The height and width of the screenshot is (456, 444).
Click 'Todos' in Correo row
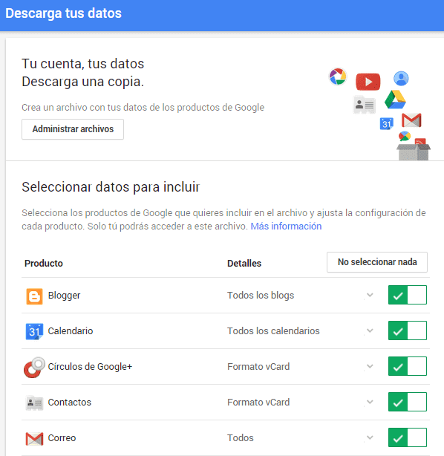(x=241, y=438)
